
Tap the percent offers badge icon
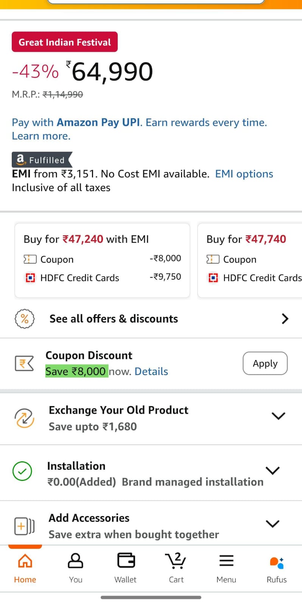[25, 319]
